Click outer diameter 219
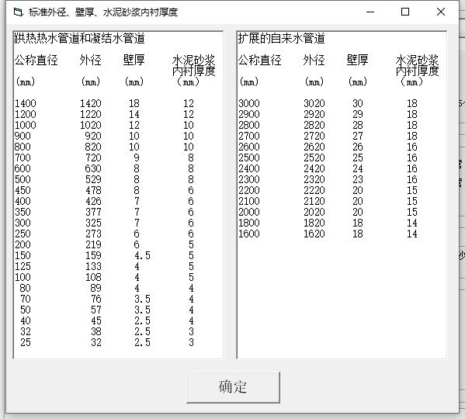 pyautogui.click(x=93, y=244)
